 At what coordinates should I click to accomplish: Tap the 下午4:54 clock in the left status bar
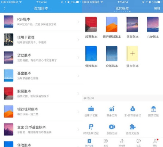(41, 2)
